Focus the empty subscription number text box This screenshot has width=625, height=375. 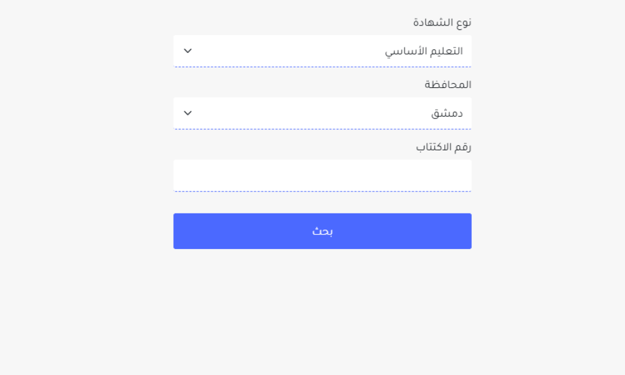click(x=322, y=175)
